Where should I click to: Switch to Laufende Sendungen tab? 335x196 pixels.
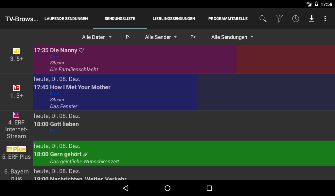click(66, 19)
